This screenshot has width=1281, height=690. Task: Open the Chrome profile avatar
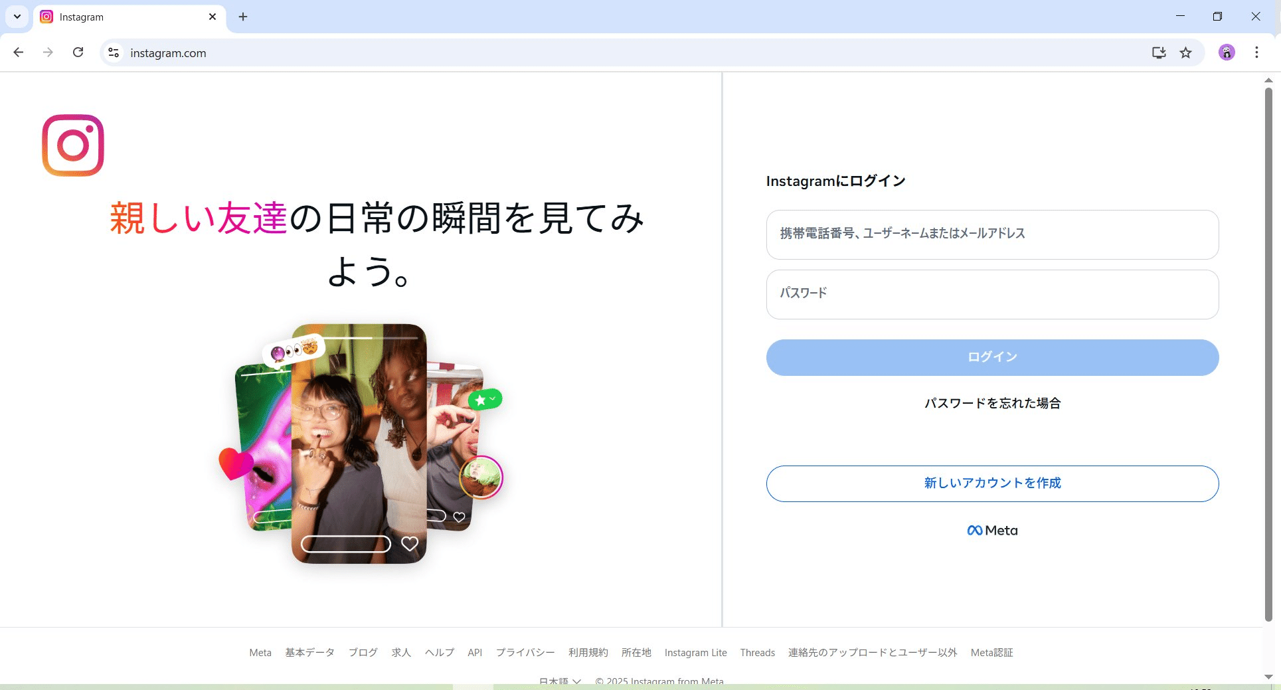[x=1226, y=52]
